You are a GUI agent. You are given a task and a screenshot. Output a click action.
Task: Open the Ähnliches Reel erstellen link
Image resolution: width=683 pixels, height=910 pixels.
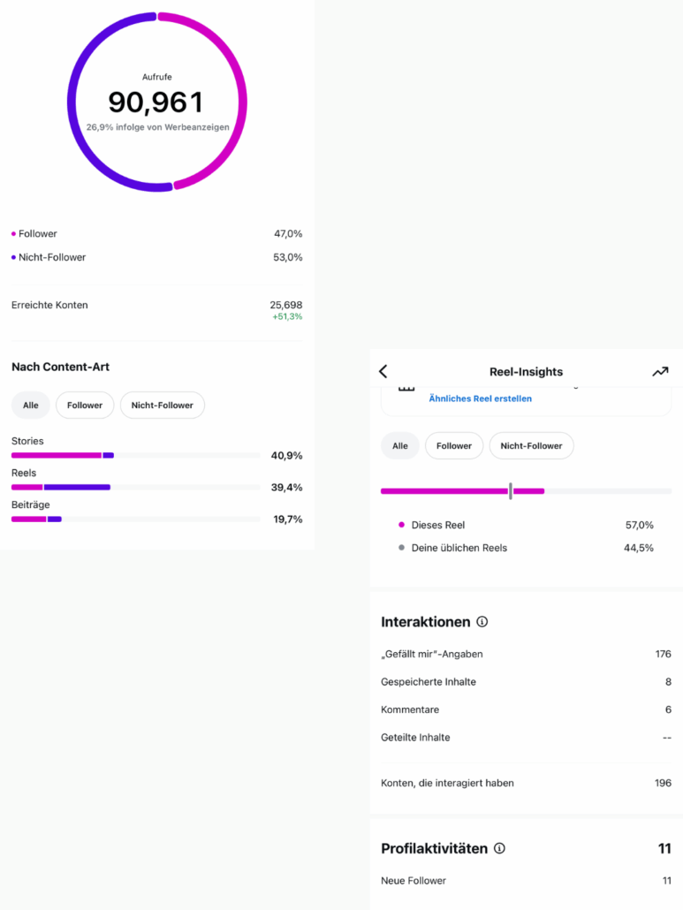481,398
